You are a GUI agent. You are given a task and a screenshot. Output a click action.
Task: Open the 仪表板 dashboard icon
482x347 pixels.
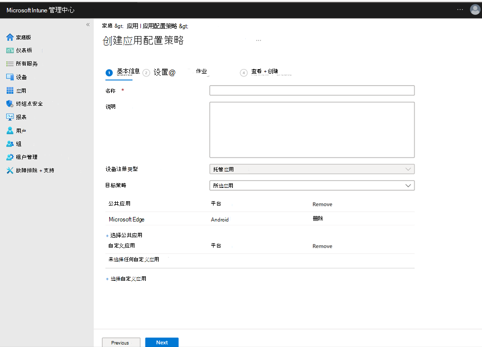coord(10,50)
